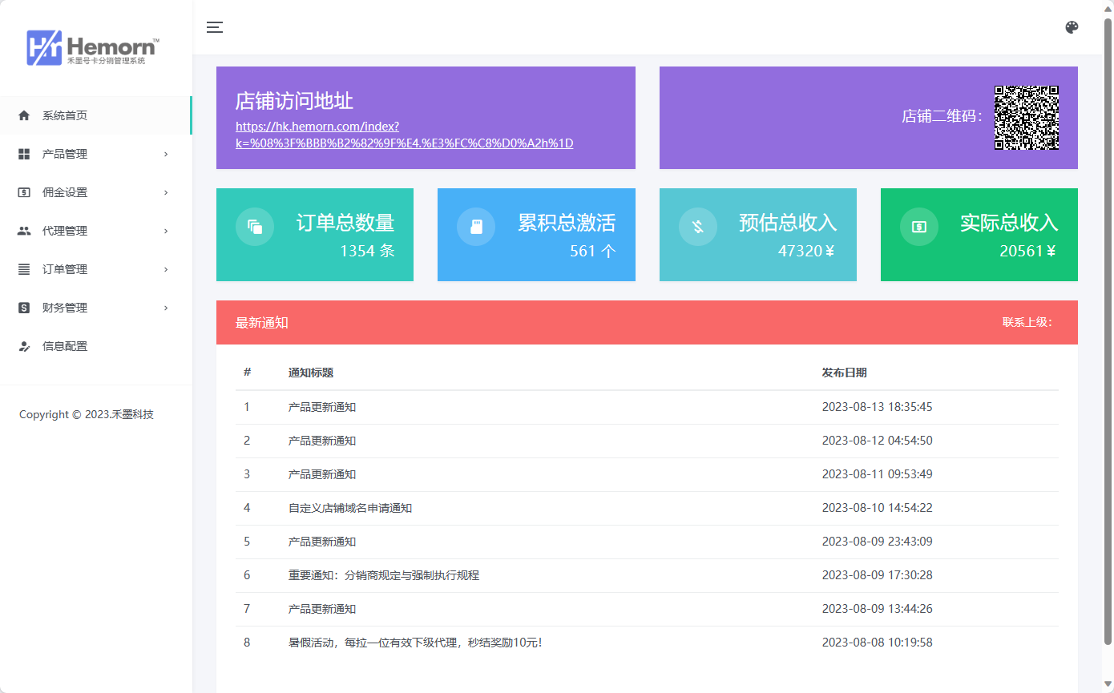
Task: Click date 2023-08-08 10:19:58
Action: (x=877, y=643)
